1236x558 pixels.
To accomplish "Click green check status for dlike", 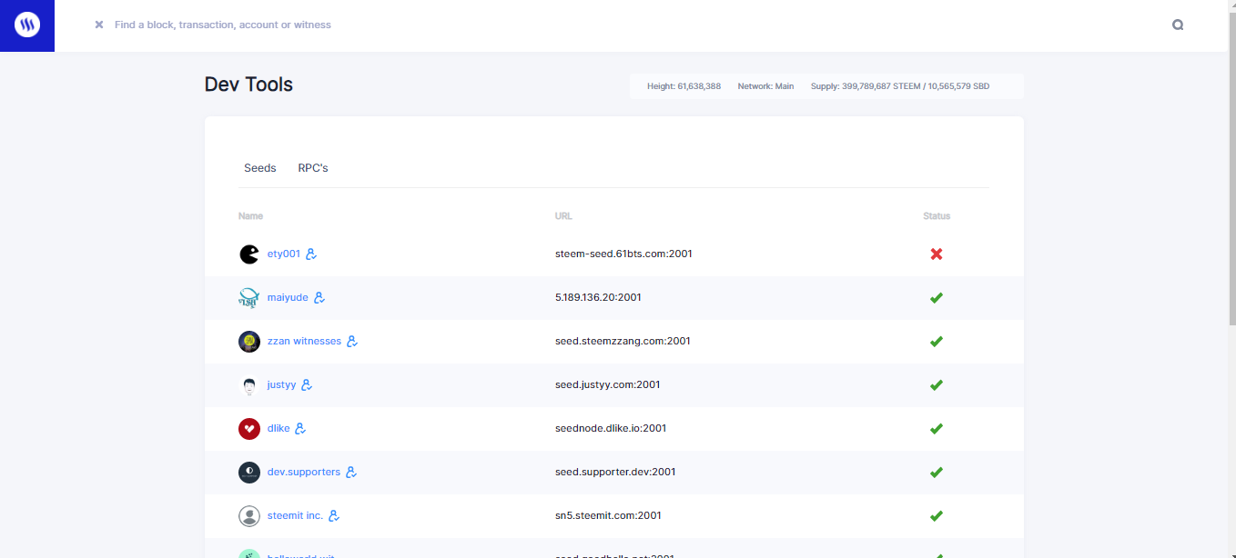I will [937, 429].
